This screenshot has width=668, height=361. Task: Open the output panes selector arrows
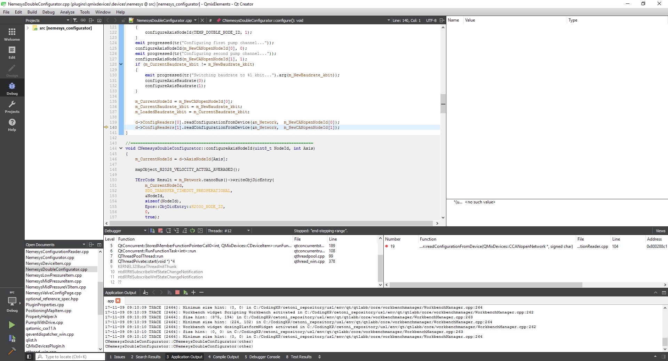[319, 357]
